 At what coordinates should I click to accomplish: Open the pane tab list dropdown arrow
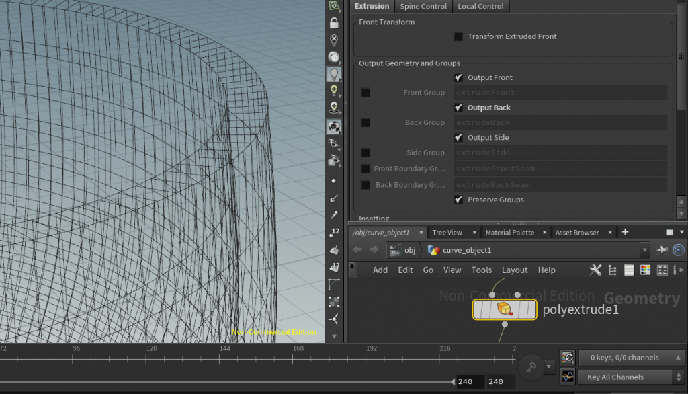[x=681, y=232]
